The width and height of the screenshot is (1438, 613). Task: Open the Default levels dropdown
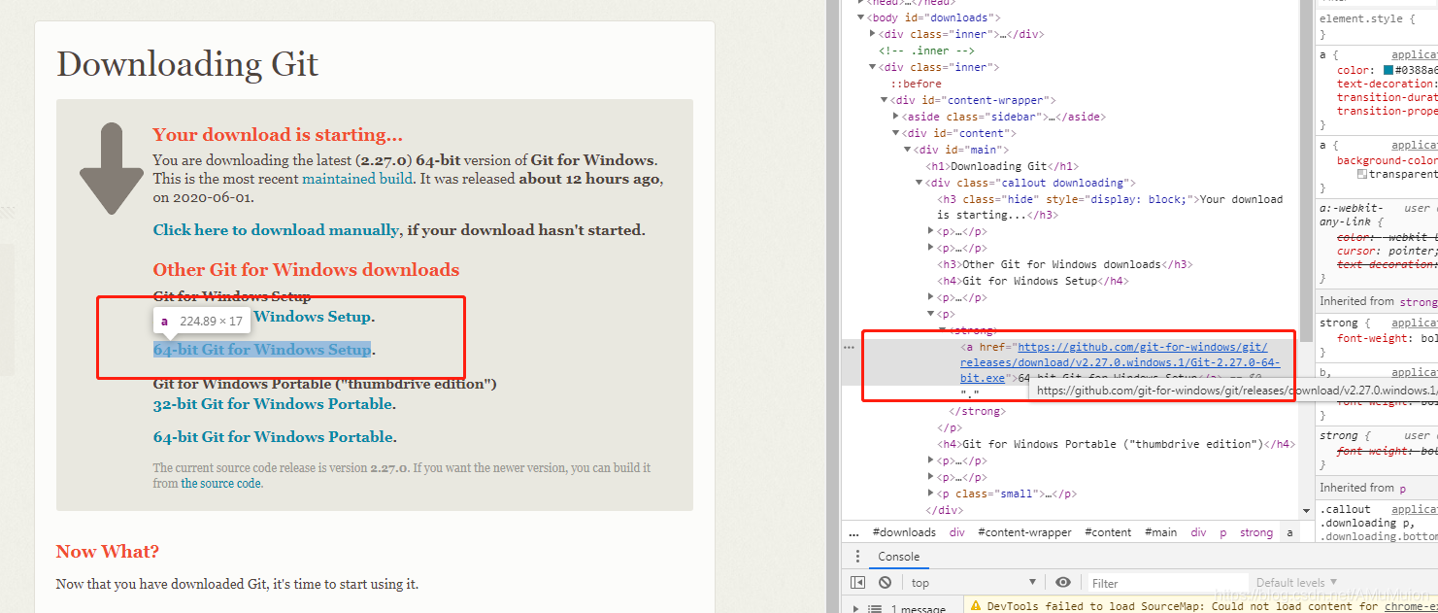coord(1295,583)
